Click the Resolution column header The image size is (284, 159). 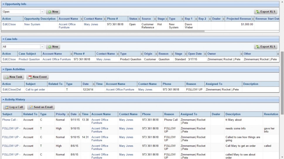click(x=271, y=114)
